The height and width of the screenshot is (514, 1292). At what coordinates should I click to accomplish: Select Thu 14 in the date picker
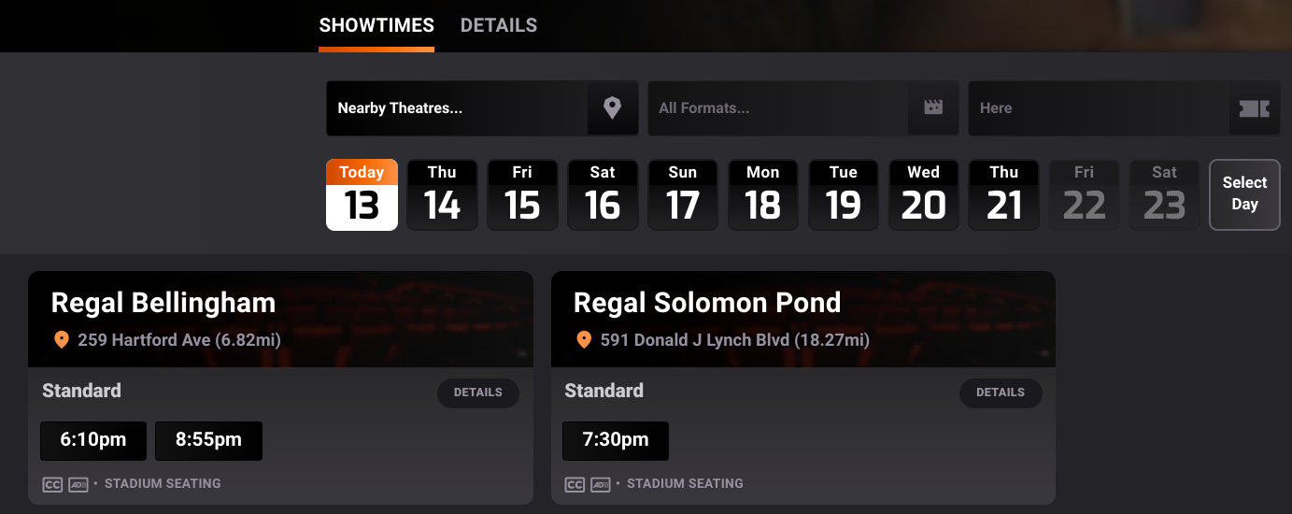442,194
